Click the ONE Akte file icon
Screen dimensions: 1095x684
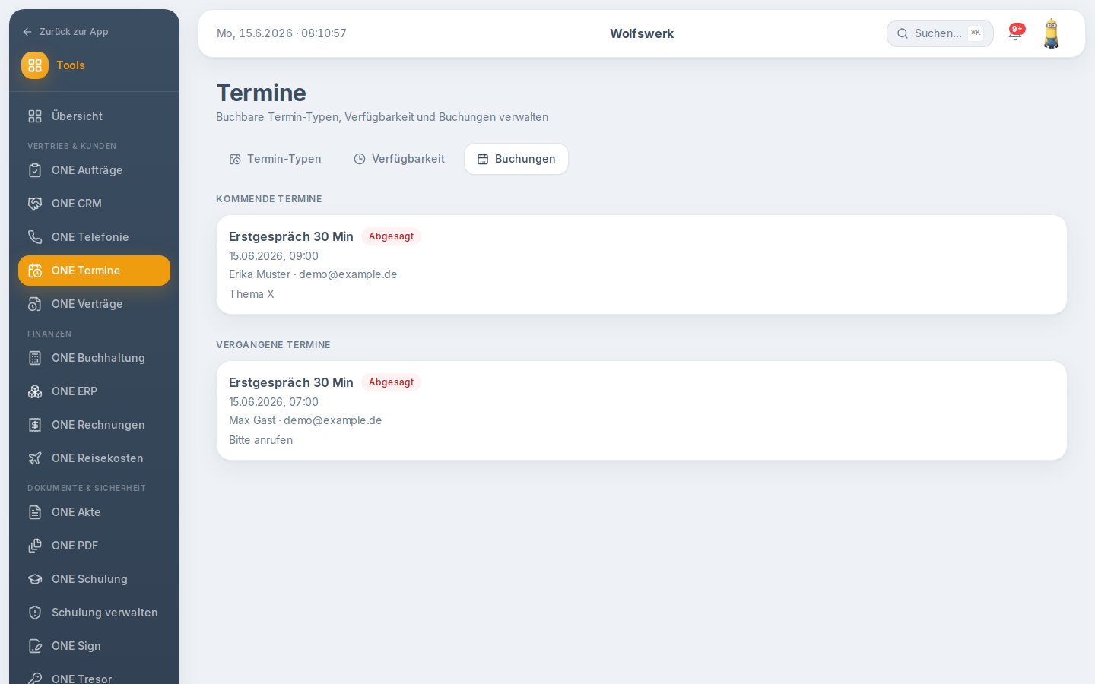[x=35, y=512]
